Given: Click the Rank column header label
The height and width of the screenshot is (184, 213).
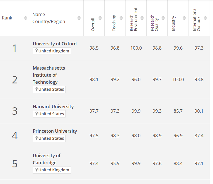Looking at the screenshot, I should [x=7, y=18].
